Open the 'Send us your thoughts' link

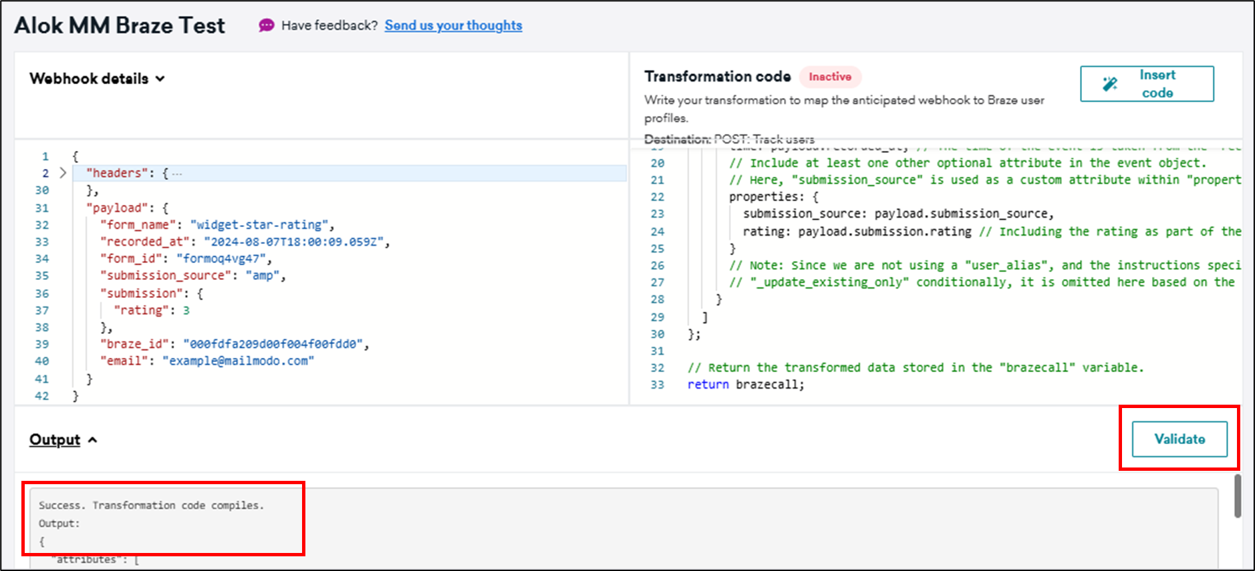453,25
